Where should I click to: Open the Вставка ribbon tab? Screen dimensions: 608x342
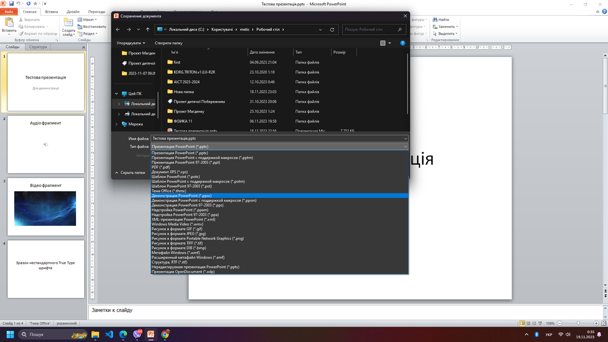(x=51, y=12)
